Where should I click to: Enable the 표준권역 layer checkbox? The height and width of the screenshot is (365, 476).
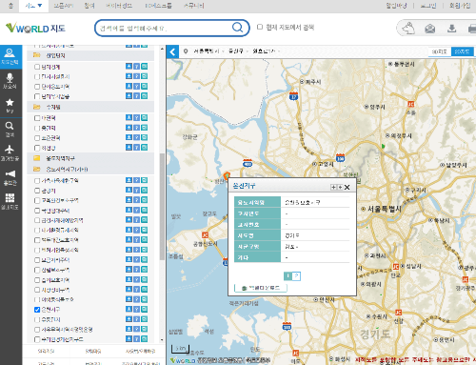[x=37, y=138]
